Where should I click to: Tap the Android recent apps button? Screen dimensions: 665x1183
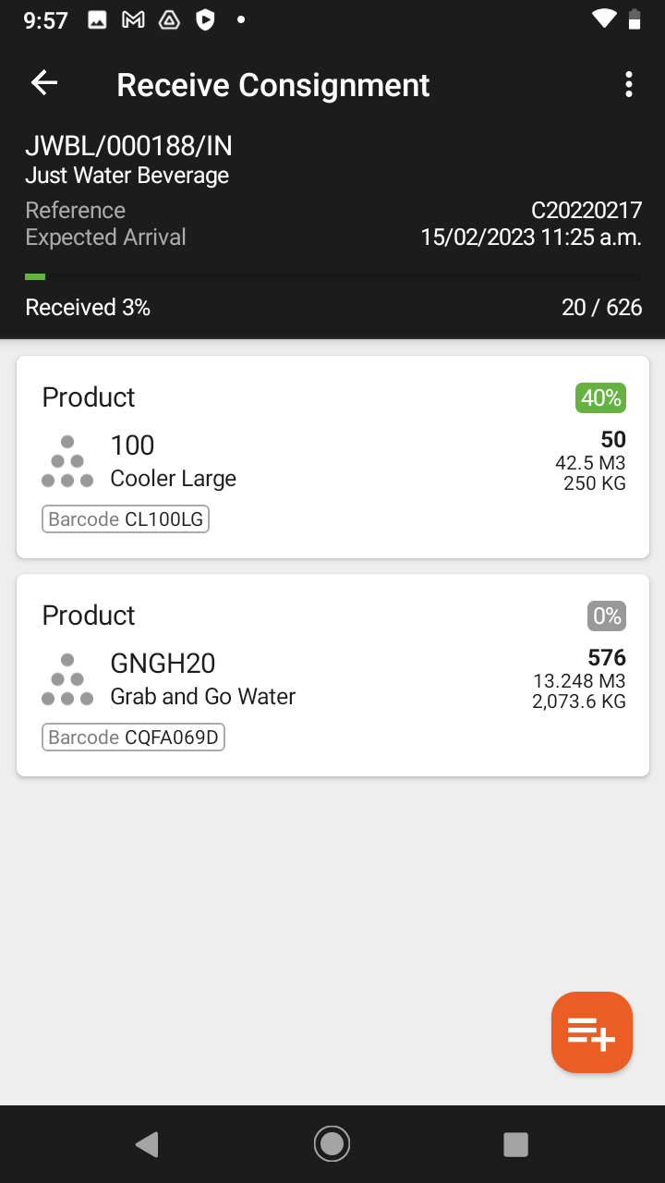(515, 1144)
